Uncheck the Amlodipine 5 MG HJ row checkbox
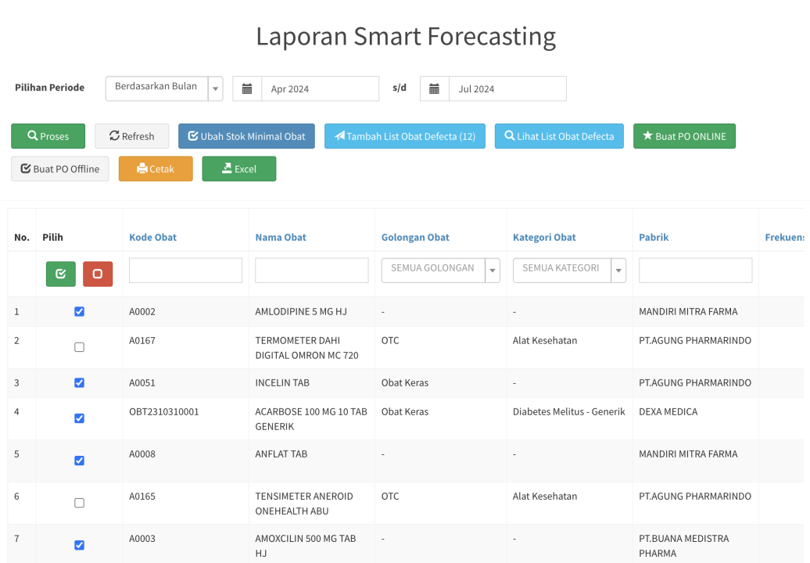Image resolution: width=810 pixels, height=563 pixels. [x=79, y=311]
